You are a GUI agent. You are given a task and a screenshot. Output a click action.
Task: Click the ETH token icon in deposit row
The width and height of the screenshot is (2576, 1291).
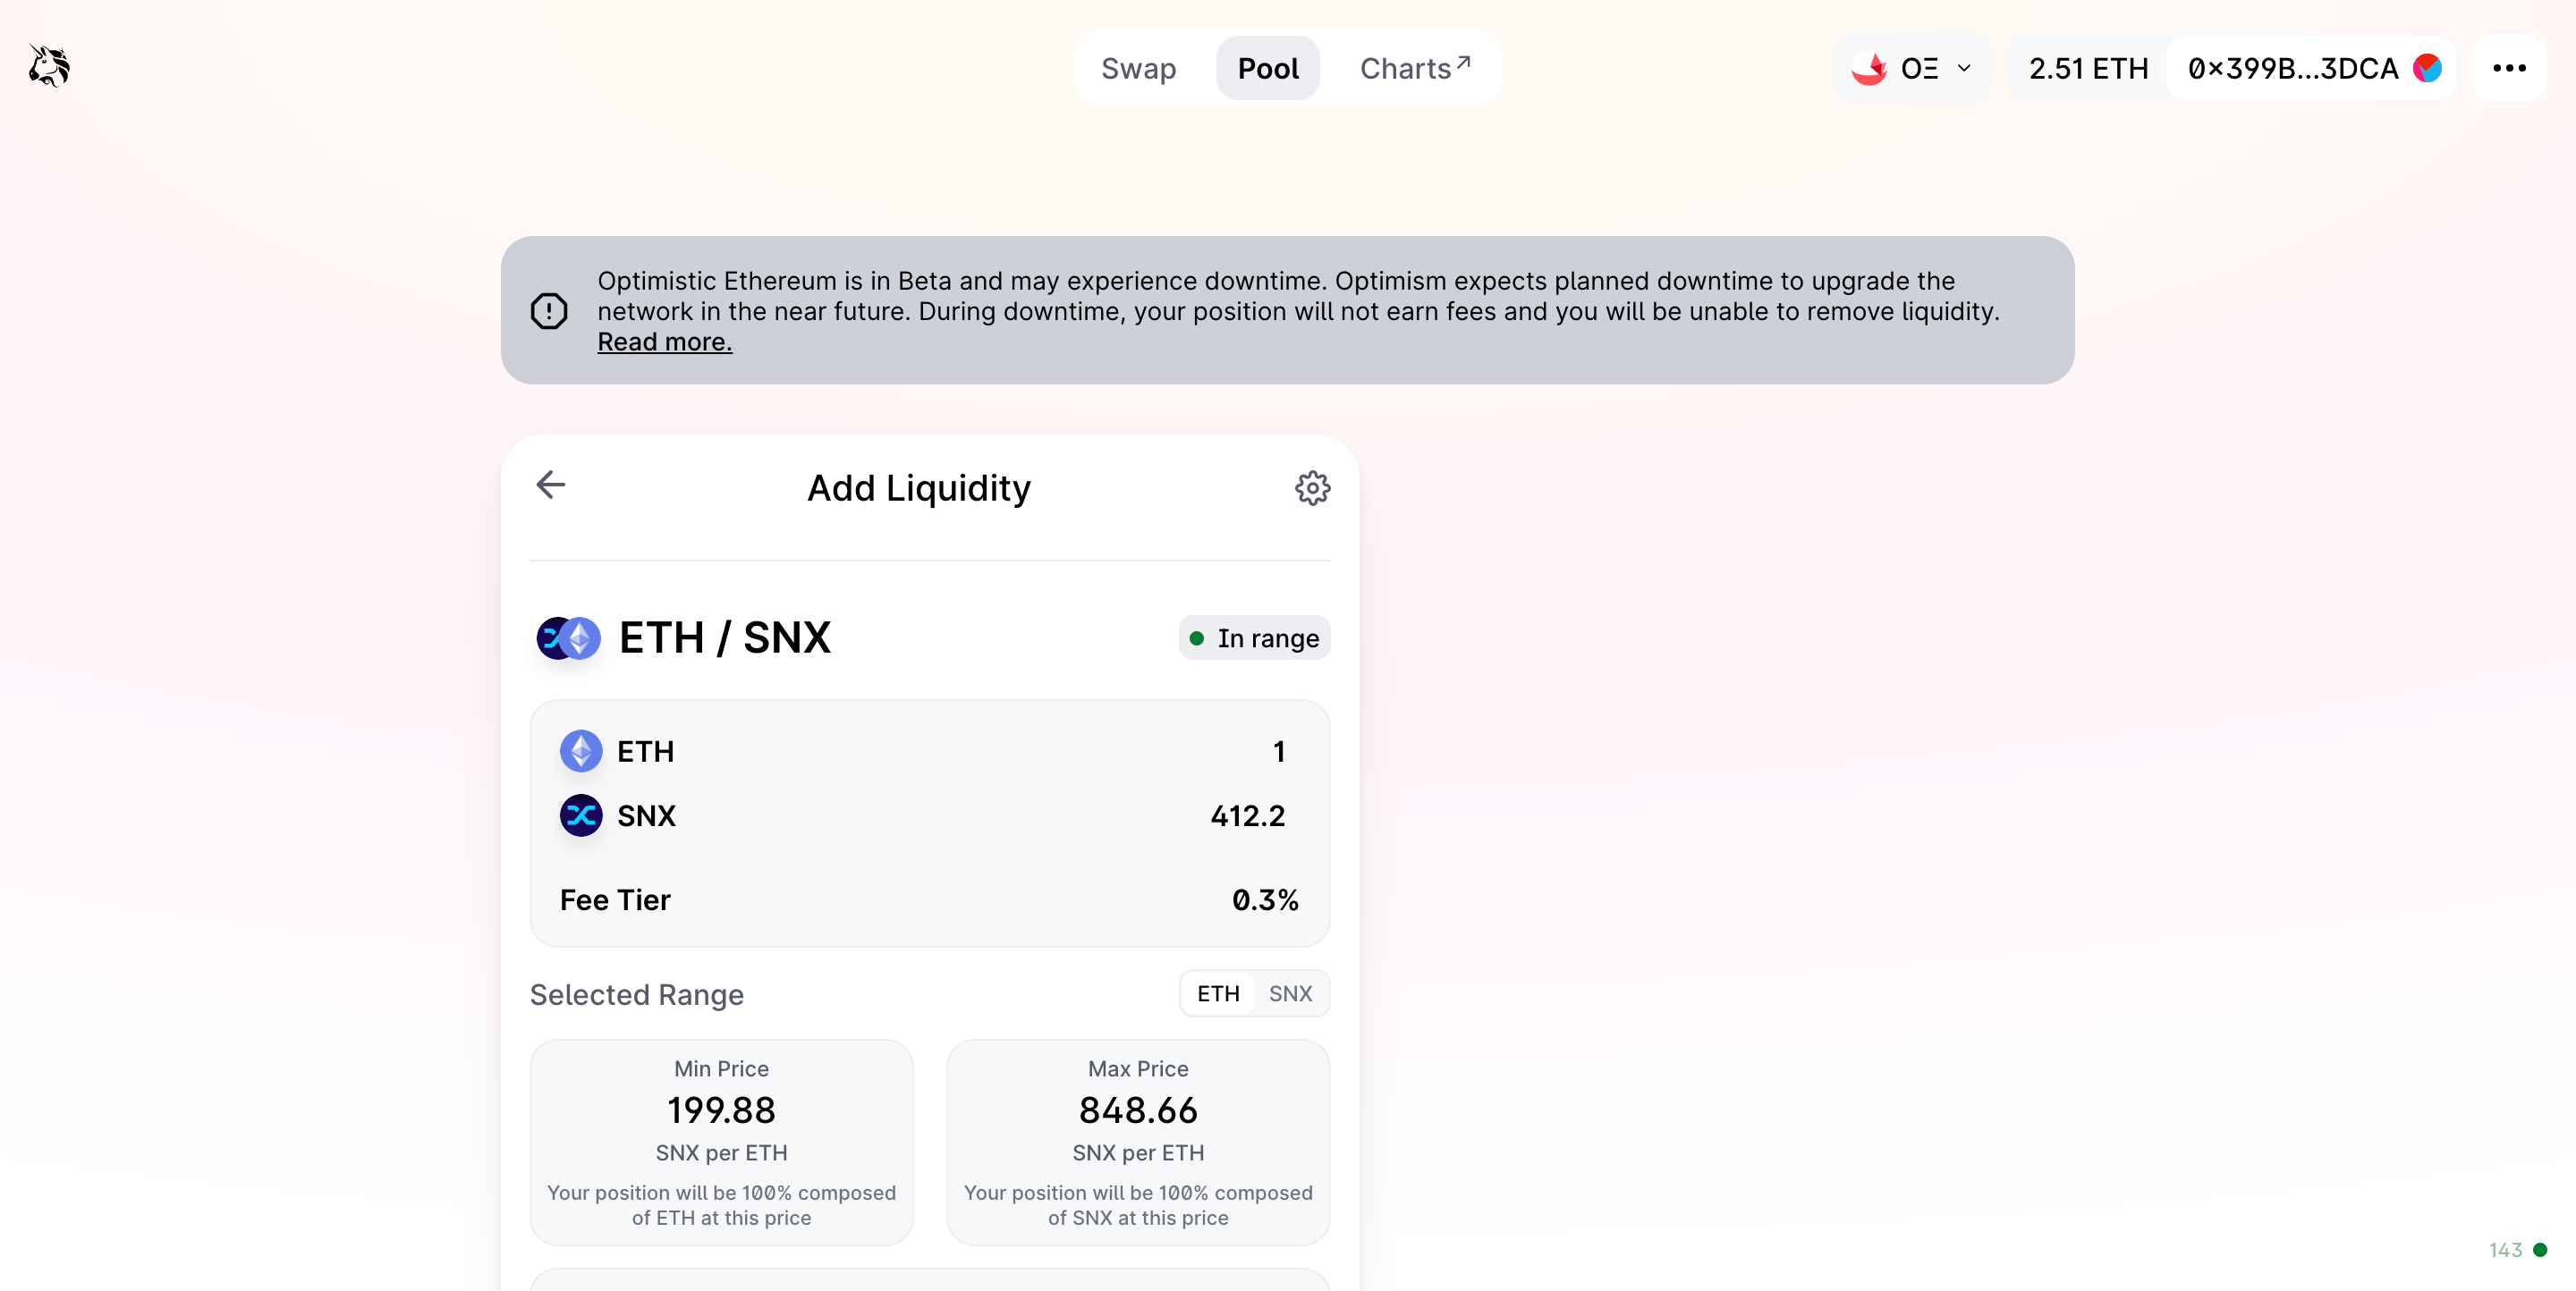coord(581,750)
